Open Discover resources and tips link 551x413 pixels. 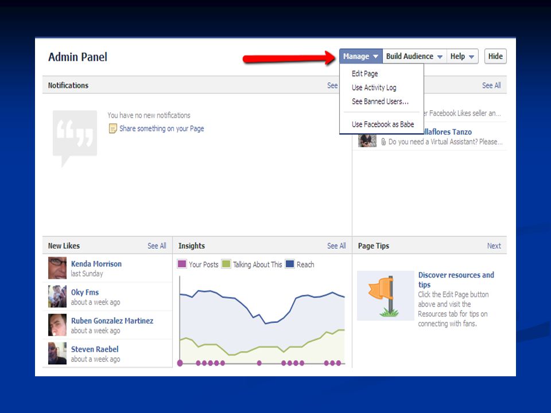(x=456, y=279)
